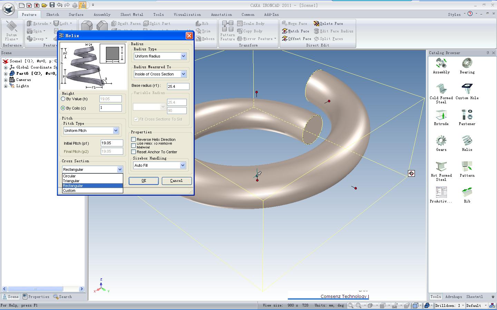Pick the Hot Formed Steel catalog icon

[x=441, y=167]
